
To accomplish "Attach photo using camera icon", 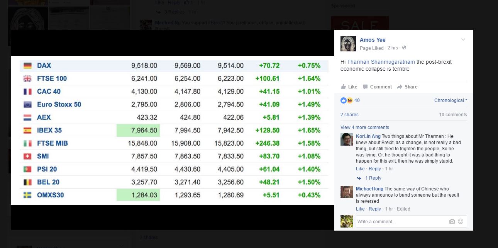I will pos(452,221).
